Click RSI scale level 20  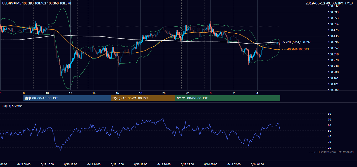(x=329, y=148)
